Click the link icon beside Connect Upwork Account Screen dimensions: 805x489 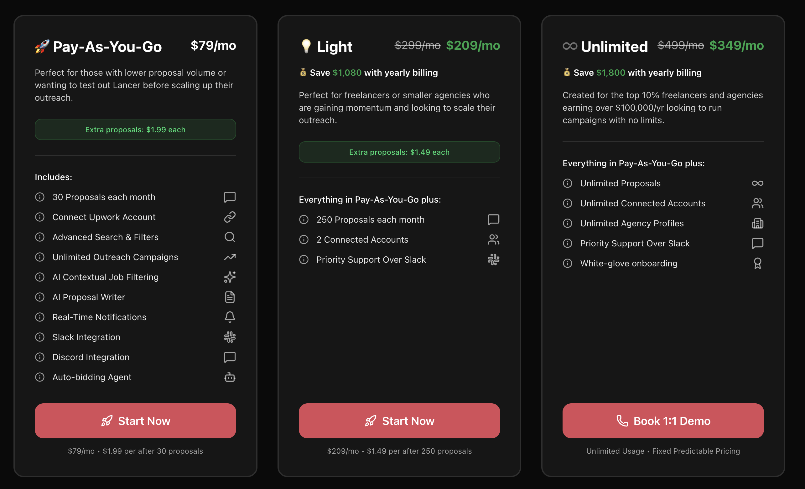pos(230,217)
